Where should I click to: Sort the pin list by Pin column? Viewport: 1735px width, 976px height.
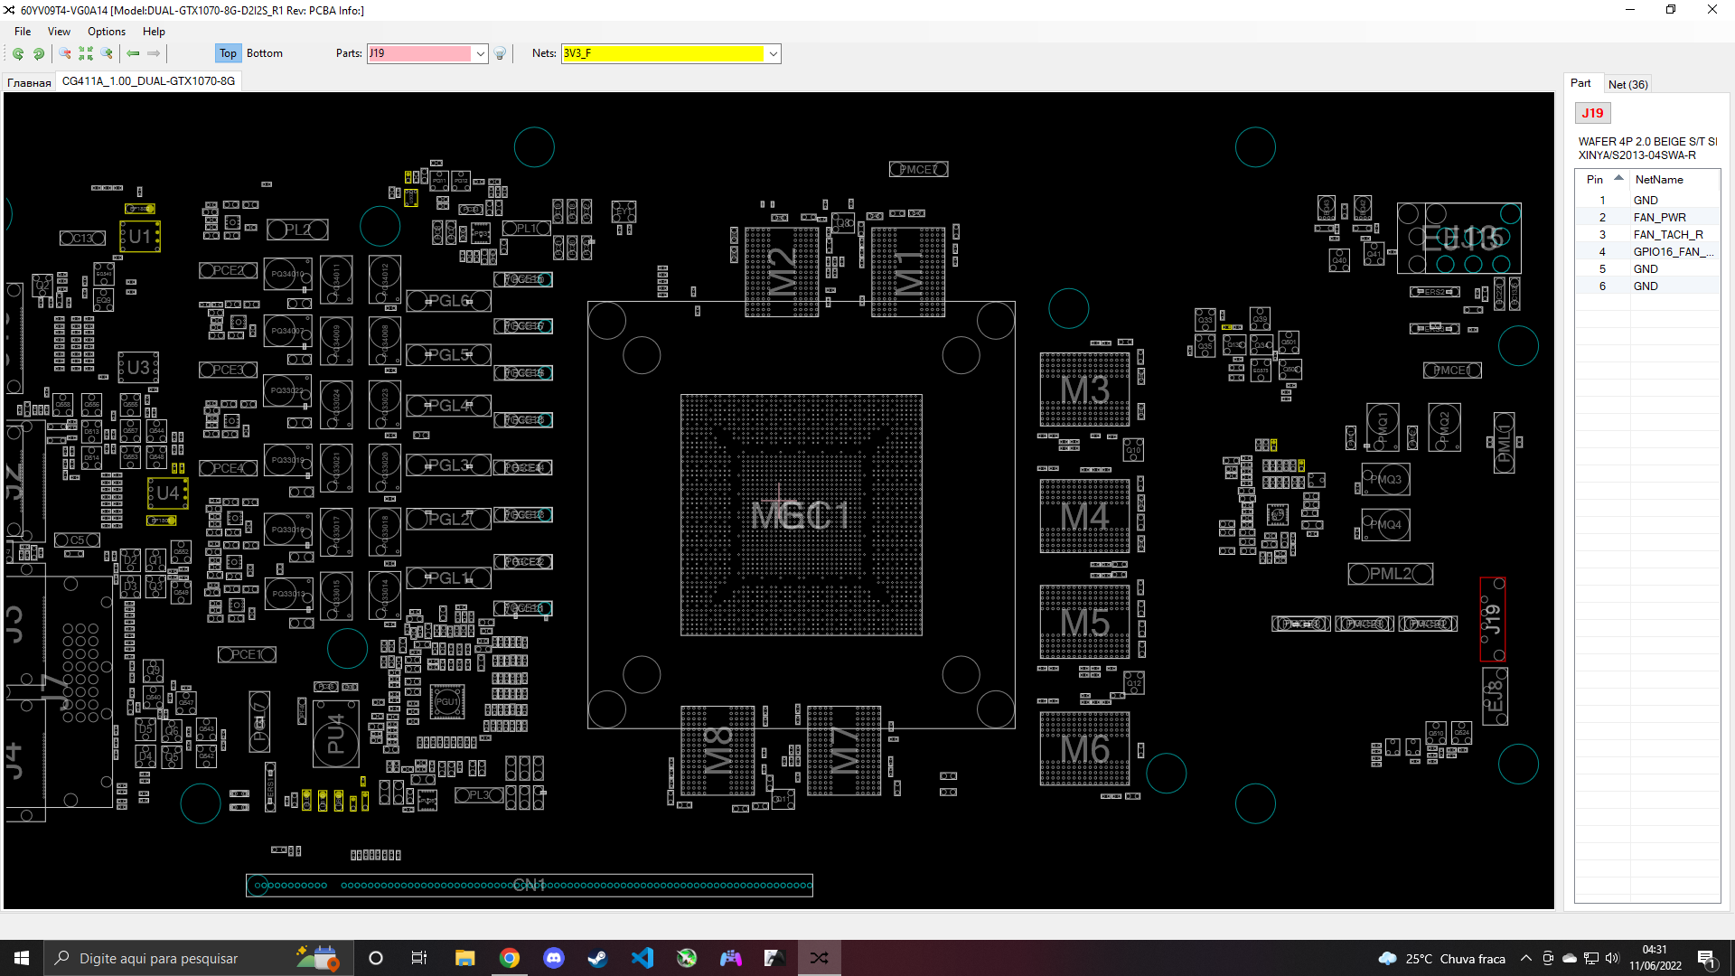coord(1596,179)
